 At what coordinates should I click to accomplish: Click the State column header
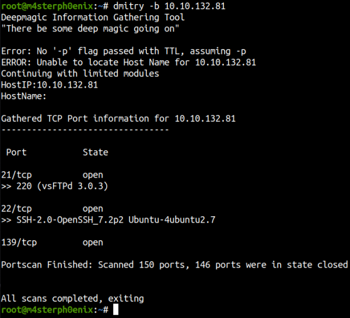click(95, 152)
